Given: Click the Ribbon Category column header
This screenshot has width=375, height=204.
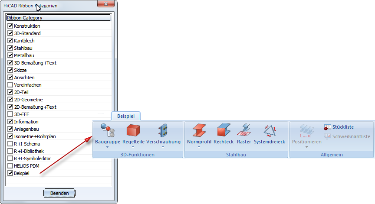Looking at the screenshot, I should click(59, 18).
